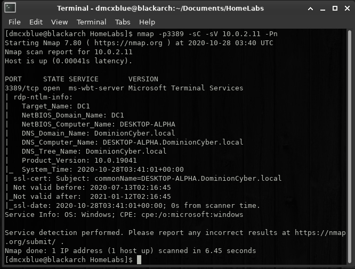This screenshot has height=269, width=355.
Task: Close the terminal window
Action: pos(347,9)
